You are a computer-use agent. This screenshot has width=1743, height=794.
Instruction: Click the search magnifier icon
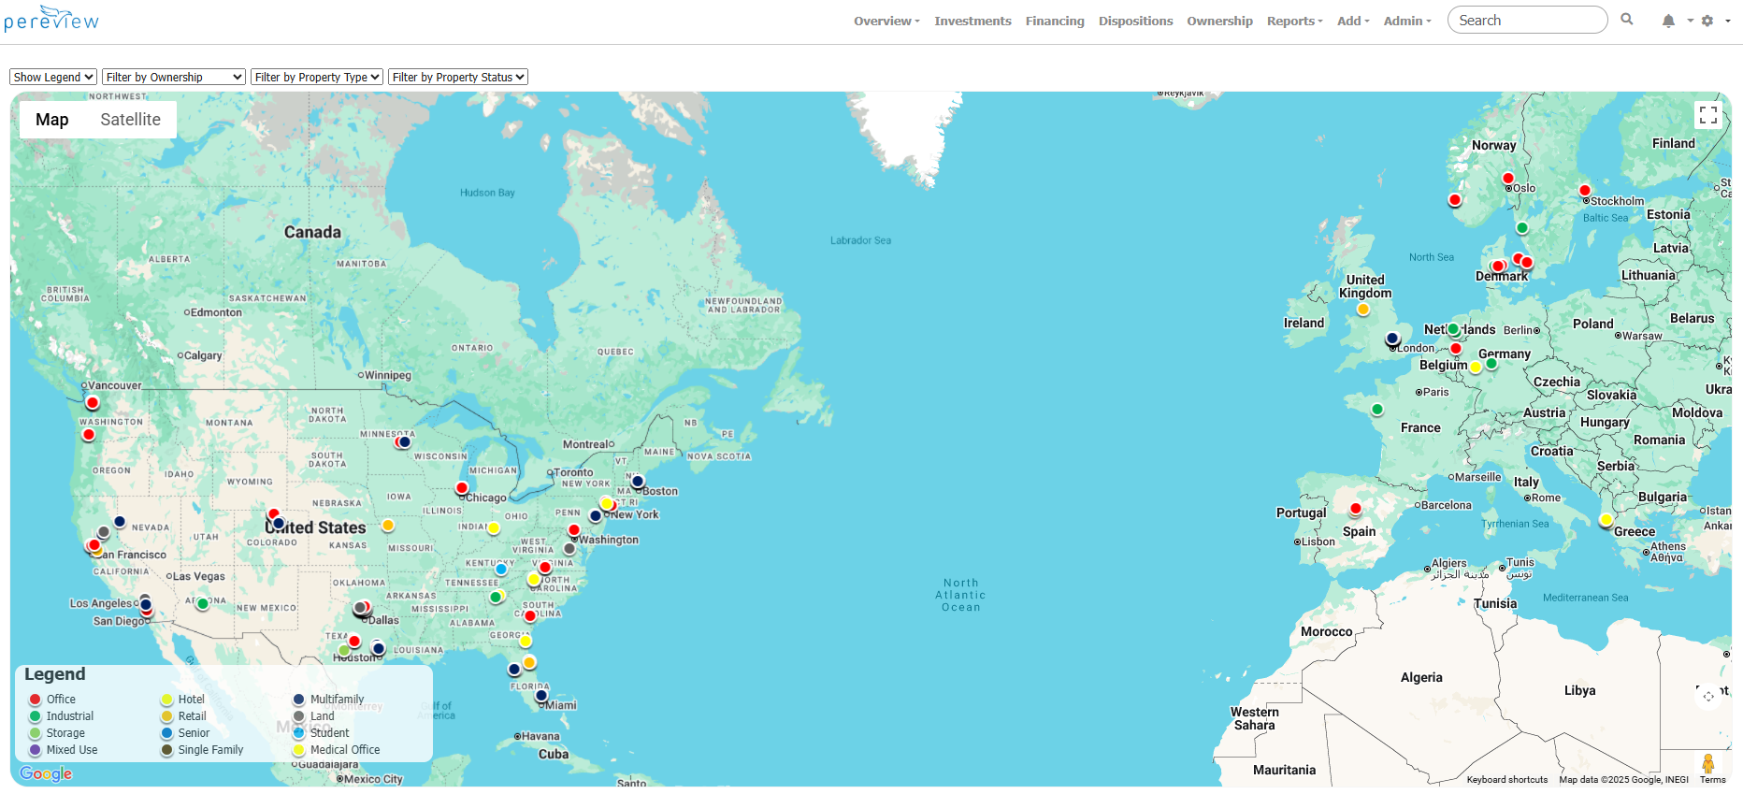point(1627,20)
